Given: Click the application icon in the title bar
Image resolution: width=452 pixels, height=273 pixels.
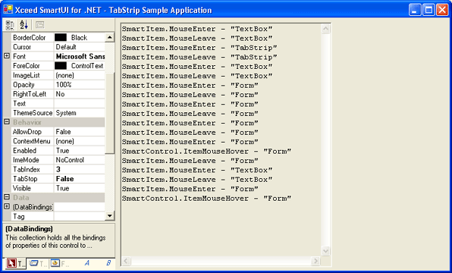Looking at the screenshot, I should (8, 10).
